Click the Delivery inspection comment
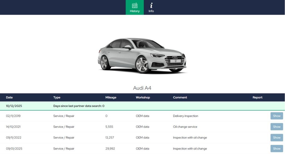 186,116
